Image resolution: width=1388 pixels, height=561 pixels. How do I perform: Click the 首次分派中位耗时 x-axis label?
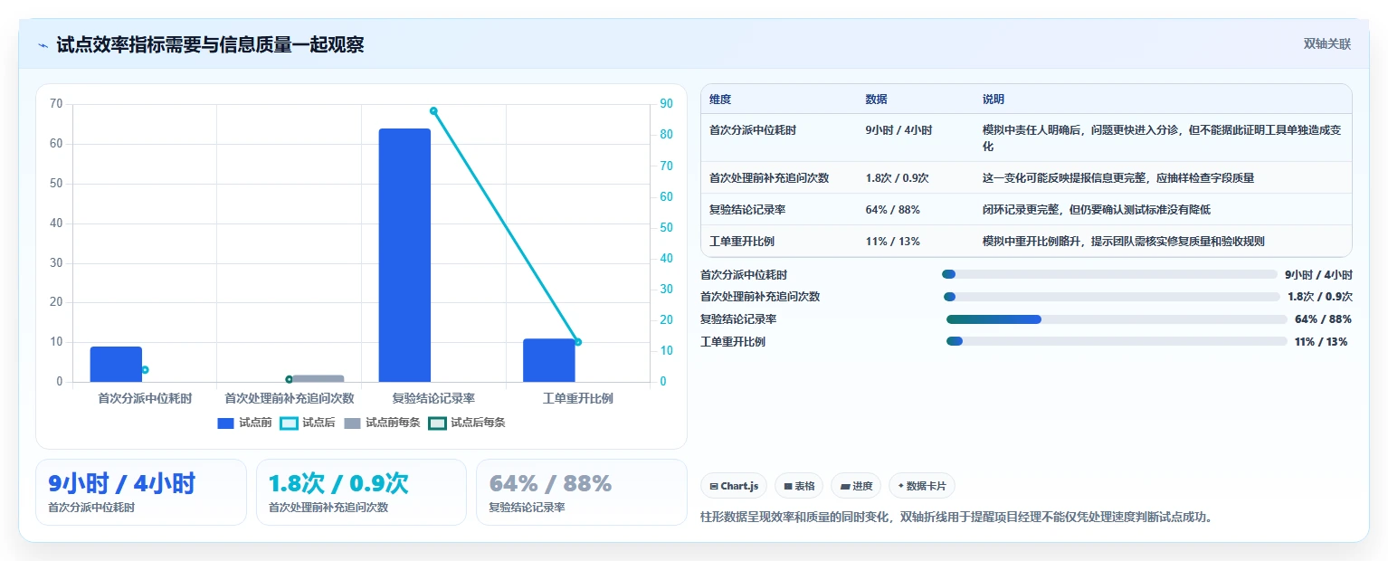coord(145,398)
